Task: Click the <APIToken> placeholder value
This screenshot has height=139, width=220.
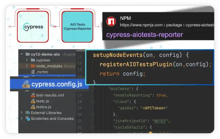Action: tap(154, 108)
